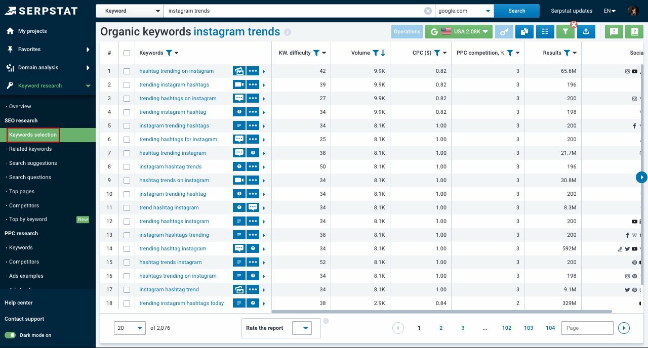648x348 pixels.
Task: Open the manual via the green book icon
Action: 634,31
